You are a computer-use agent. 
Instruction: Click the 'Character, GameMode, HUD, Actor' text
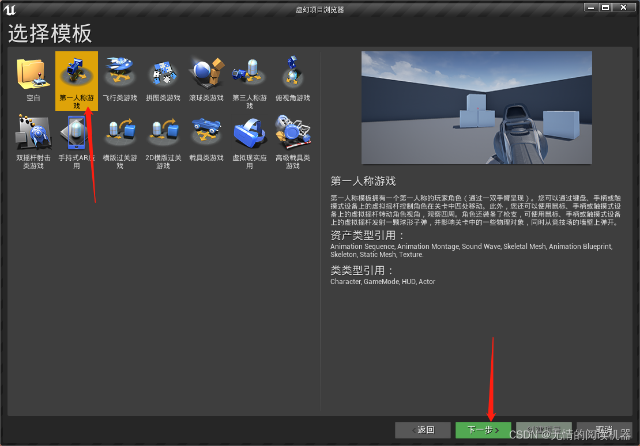383,282
